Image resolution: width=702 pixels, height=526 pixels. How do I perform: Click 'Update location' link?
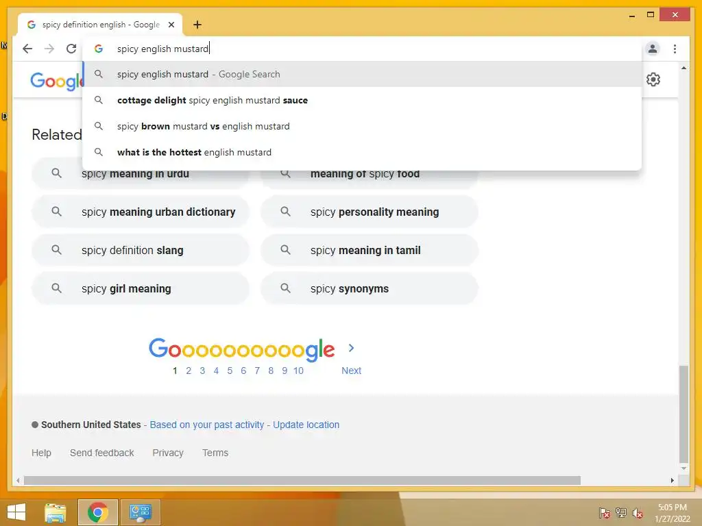pos(306,425)
